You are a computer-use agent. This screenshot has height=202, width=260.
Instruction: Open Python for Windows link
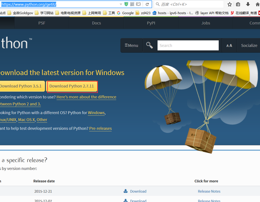click(x=96, y=113)
